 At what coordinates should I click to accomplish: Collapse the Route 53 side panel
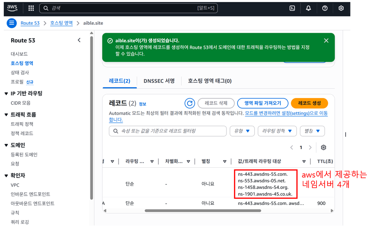[79, 40]
